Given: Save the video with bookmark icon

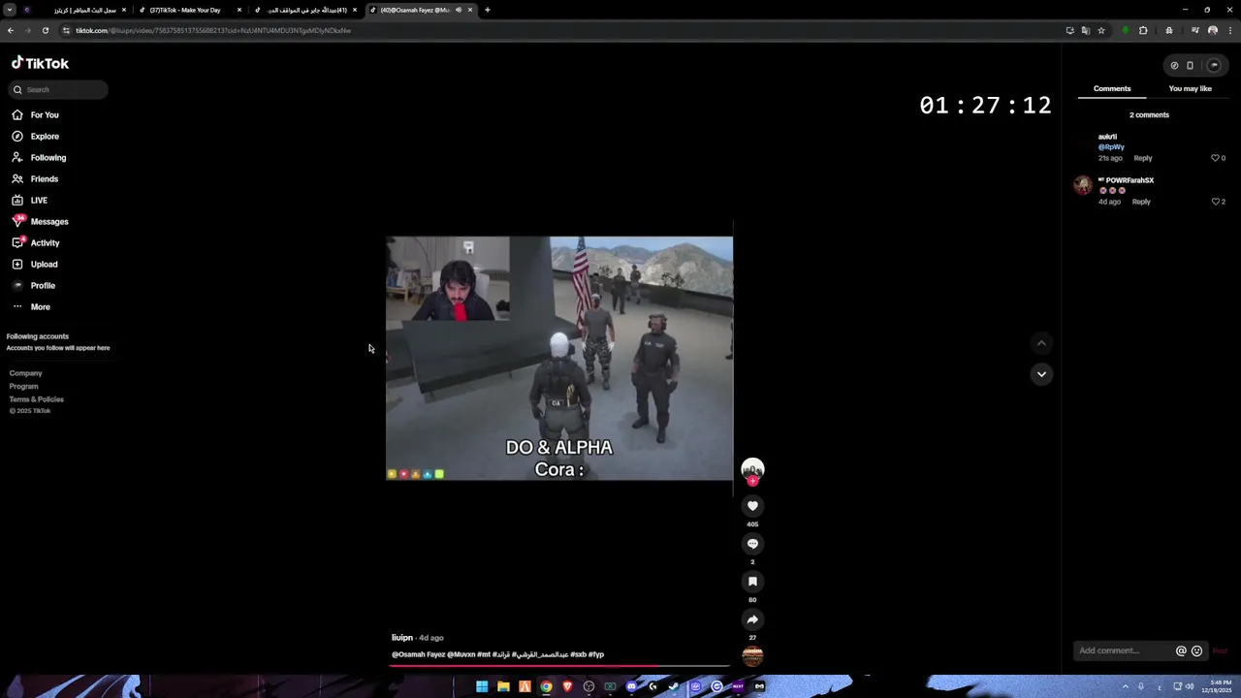Looking at the screenshot, I should pos(752,582).
